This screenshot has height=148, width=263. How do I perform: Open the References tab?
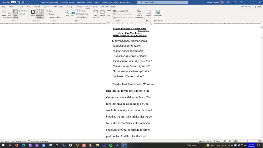click(x=58, y=7)
